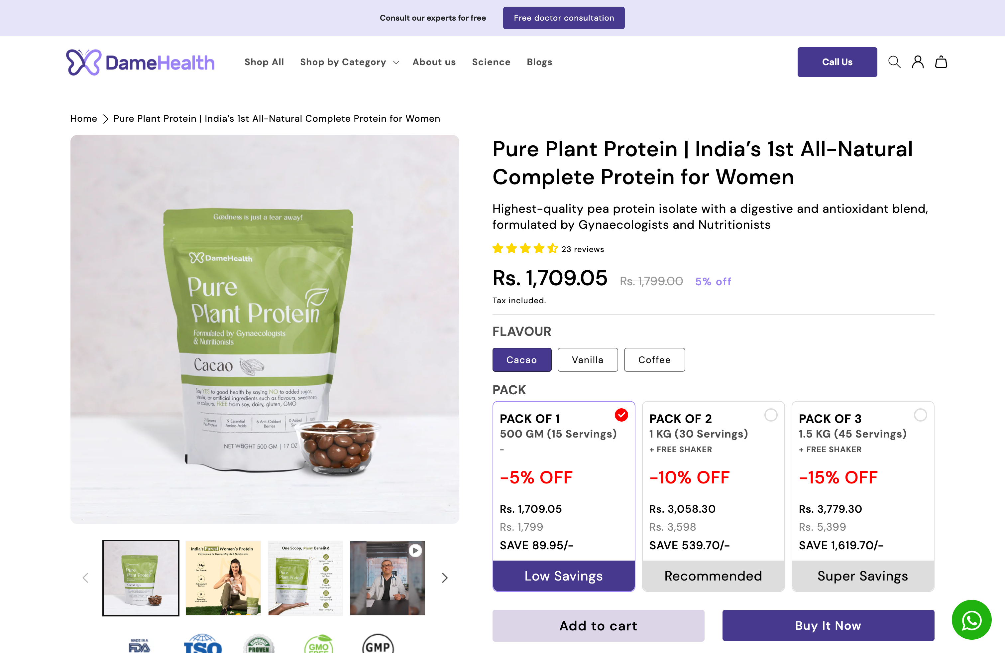Open the 23 reviews star rating
Image resolution: width=1005 pixels, height=653 pixels.
point(548,249)
